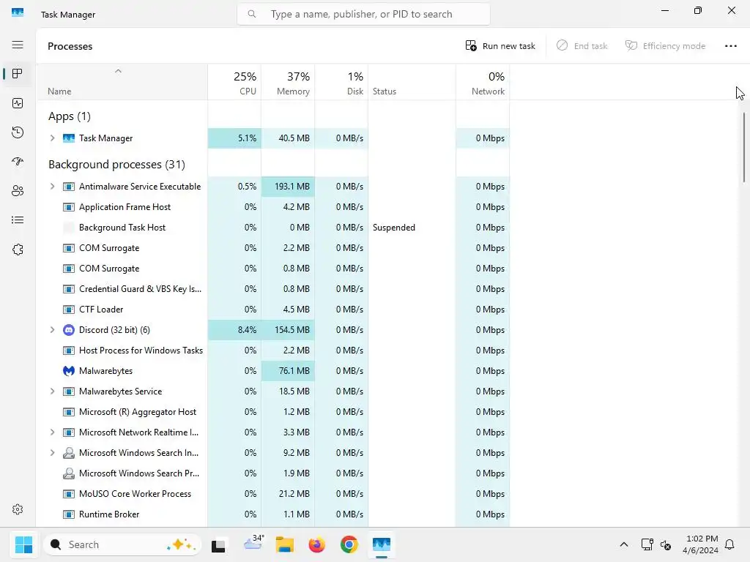Viewport: 750px width, 562px height.
Task: Select the CTF Loader process
Action: point(272,310)
